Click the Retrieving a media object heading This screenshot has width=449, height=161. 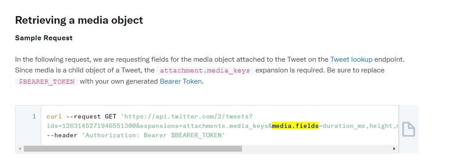pos(79,20)
